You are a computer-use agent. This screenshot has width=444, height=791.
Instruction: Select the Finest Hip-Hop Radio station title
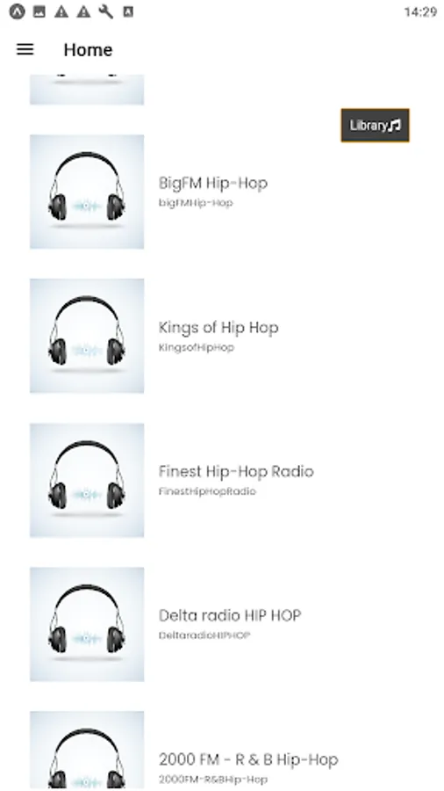(x=236, y=472)
